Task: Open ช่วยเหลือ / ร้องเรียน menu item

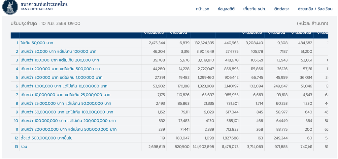Action: 315,9
